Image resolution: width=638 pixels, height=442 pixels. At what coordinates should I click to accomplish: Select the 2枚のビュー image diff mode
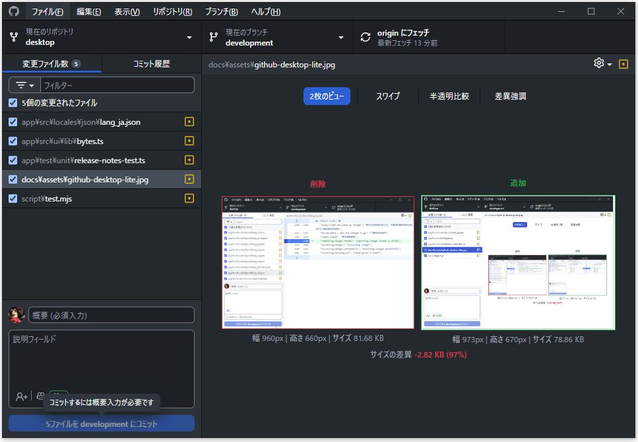(327, 96)
